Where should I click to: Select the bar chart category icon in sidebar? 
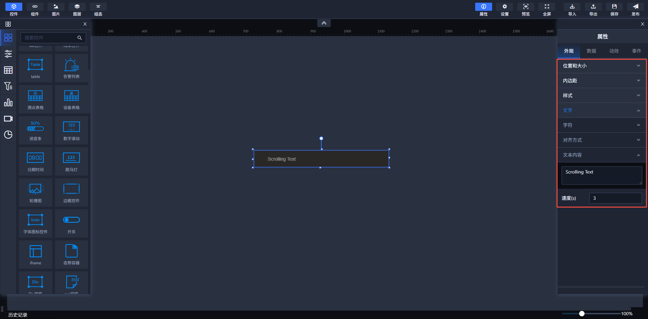pyautogui.click(x=8, y=102)
